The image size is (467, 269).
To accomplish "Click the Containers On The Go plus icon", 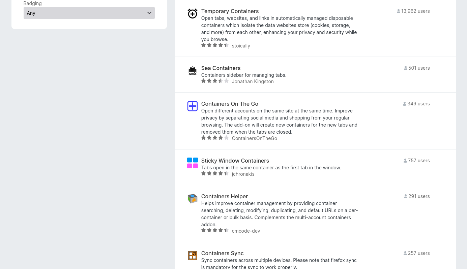I will 192,106.
